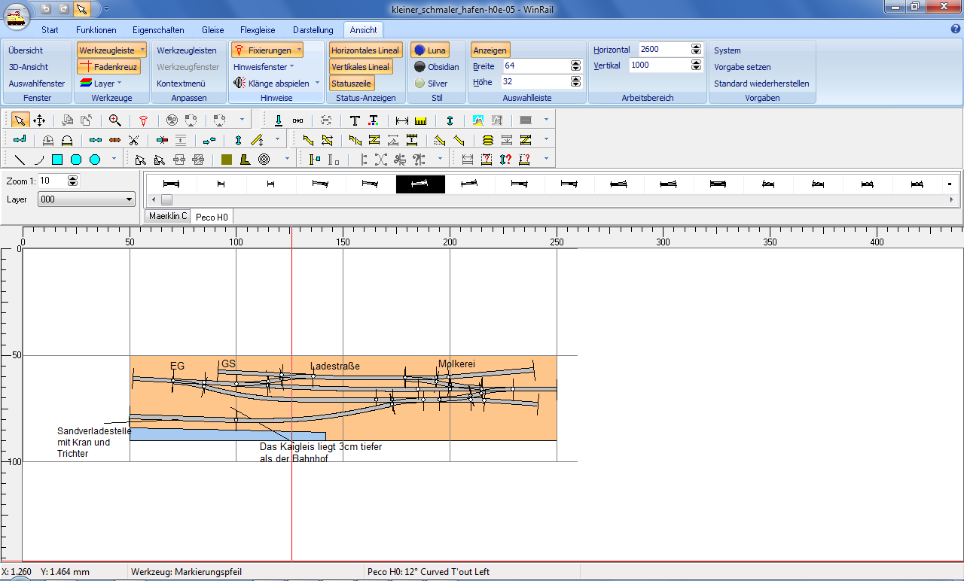Image resolution: width=964 pixels, height=581 pixels.
Task: Choose the cyan square shape tool
Action: coord(57,160)
